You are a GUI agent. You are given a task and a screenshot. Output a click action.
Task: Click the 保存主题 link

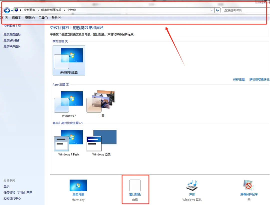point(239,79)
